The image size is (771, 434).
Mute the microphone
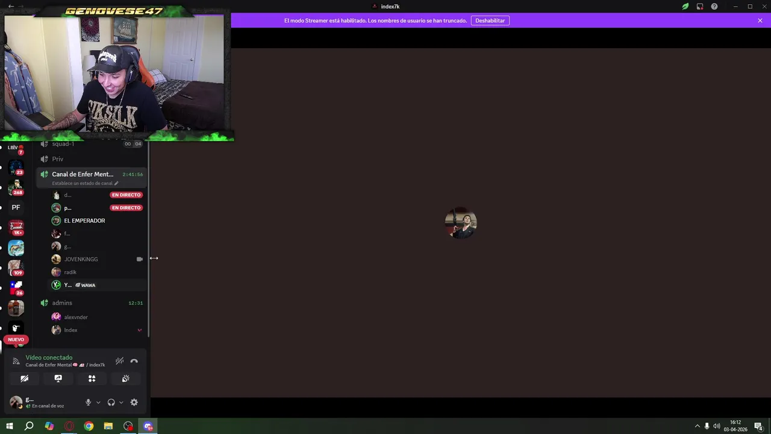click(88, 402)
